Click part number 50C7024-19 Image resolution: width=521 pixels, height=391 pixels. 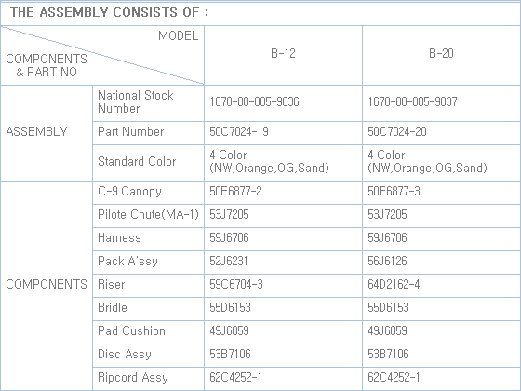pos(239,131)
